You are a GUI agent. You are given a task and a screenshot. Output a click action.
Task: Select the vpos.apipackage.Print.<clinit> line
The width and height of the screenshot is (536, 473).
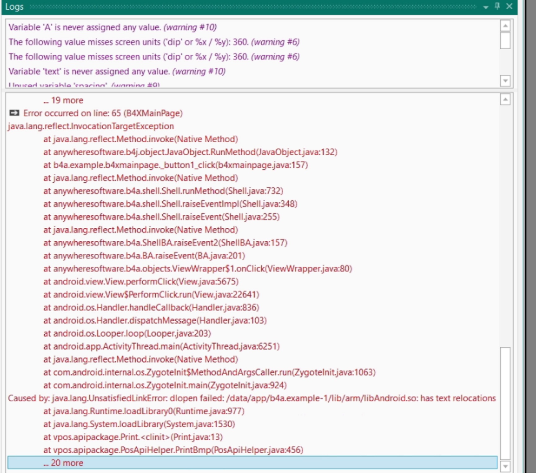coord(133,437)
